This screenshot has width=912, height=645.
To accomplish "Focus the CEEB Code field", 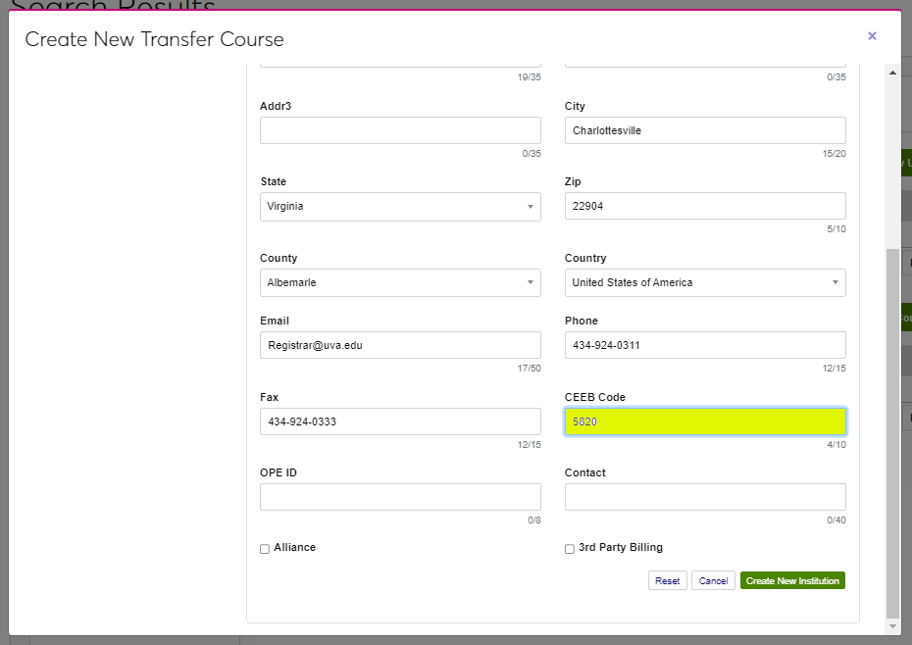I will coord(705,422).
